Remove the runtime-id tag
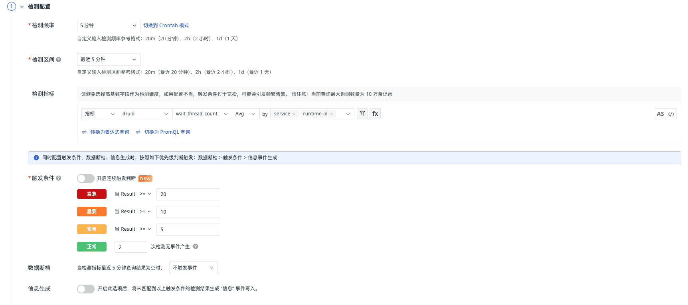The width and height of the screenshot is (688, 305). click(332, 114)
